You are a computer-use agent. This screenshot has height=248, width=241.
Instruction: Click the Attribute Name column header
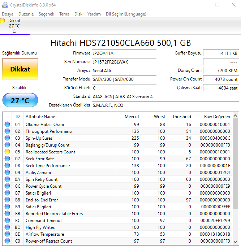pyautogui.click(x=69, y=117)
